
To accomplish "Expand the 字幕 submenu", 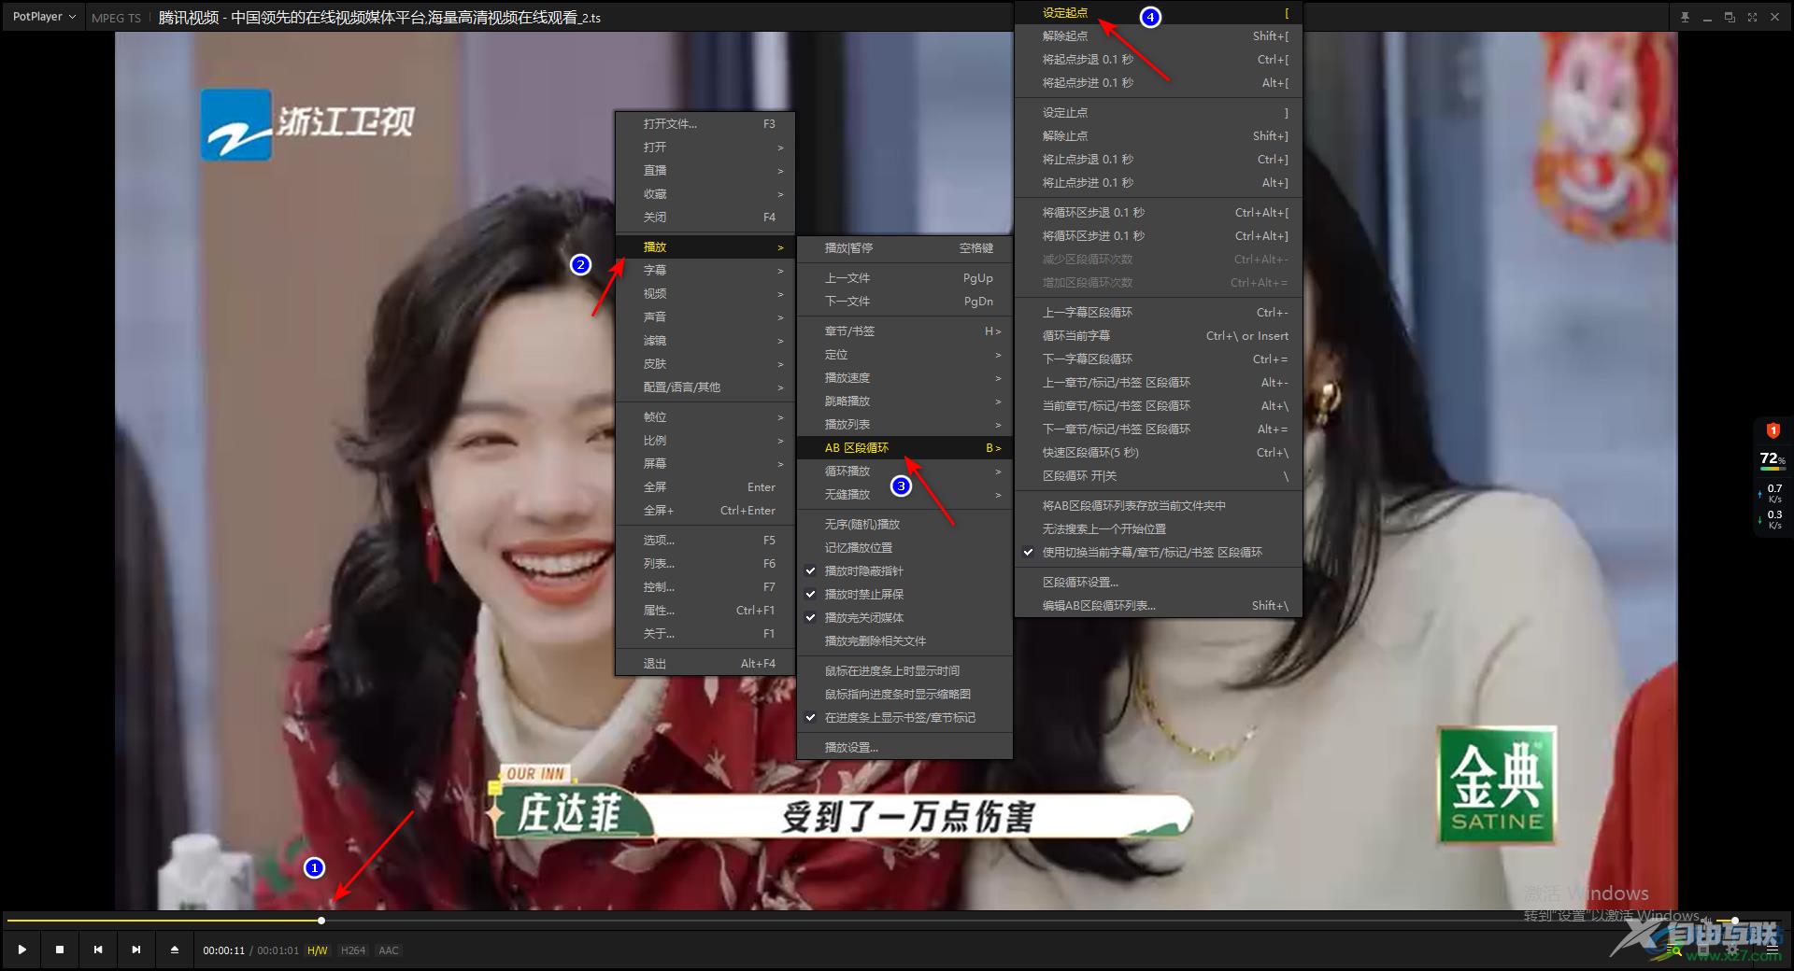I will click(705, 270).
